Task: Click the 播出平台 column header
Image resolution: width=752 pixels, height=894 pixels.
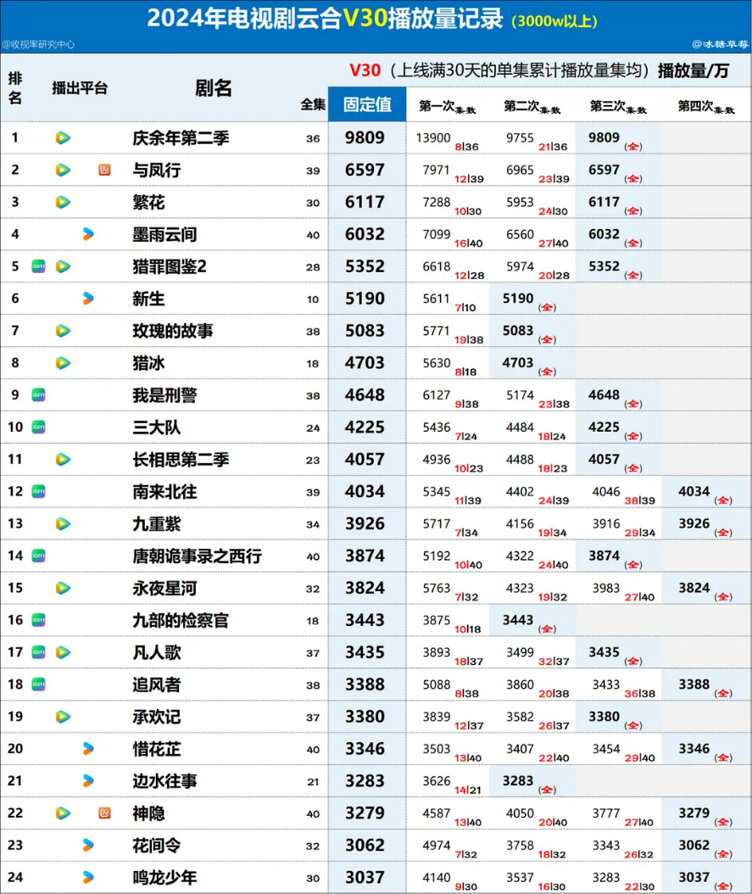Action: coord(80,88)
